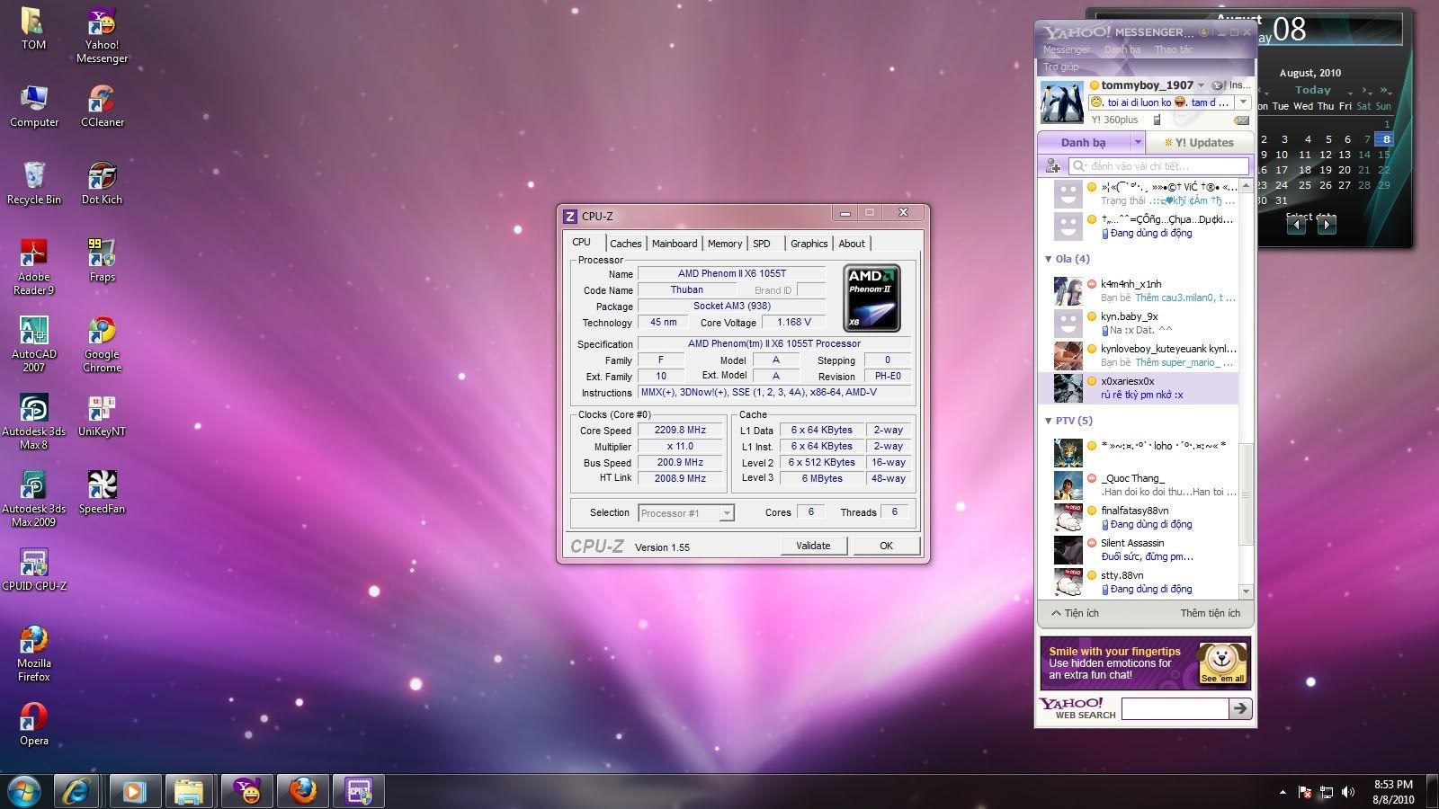Screen dimensions: 1439x809
Task: Open the TOM folder on desktop
Action: click(x=33, y=29)
